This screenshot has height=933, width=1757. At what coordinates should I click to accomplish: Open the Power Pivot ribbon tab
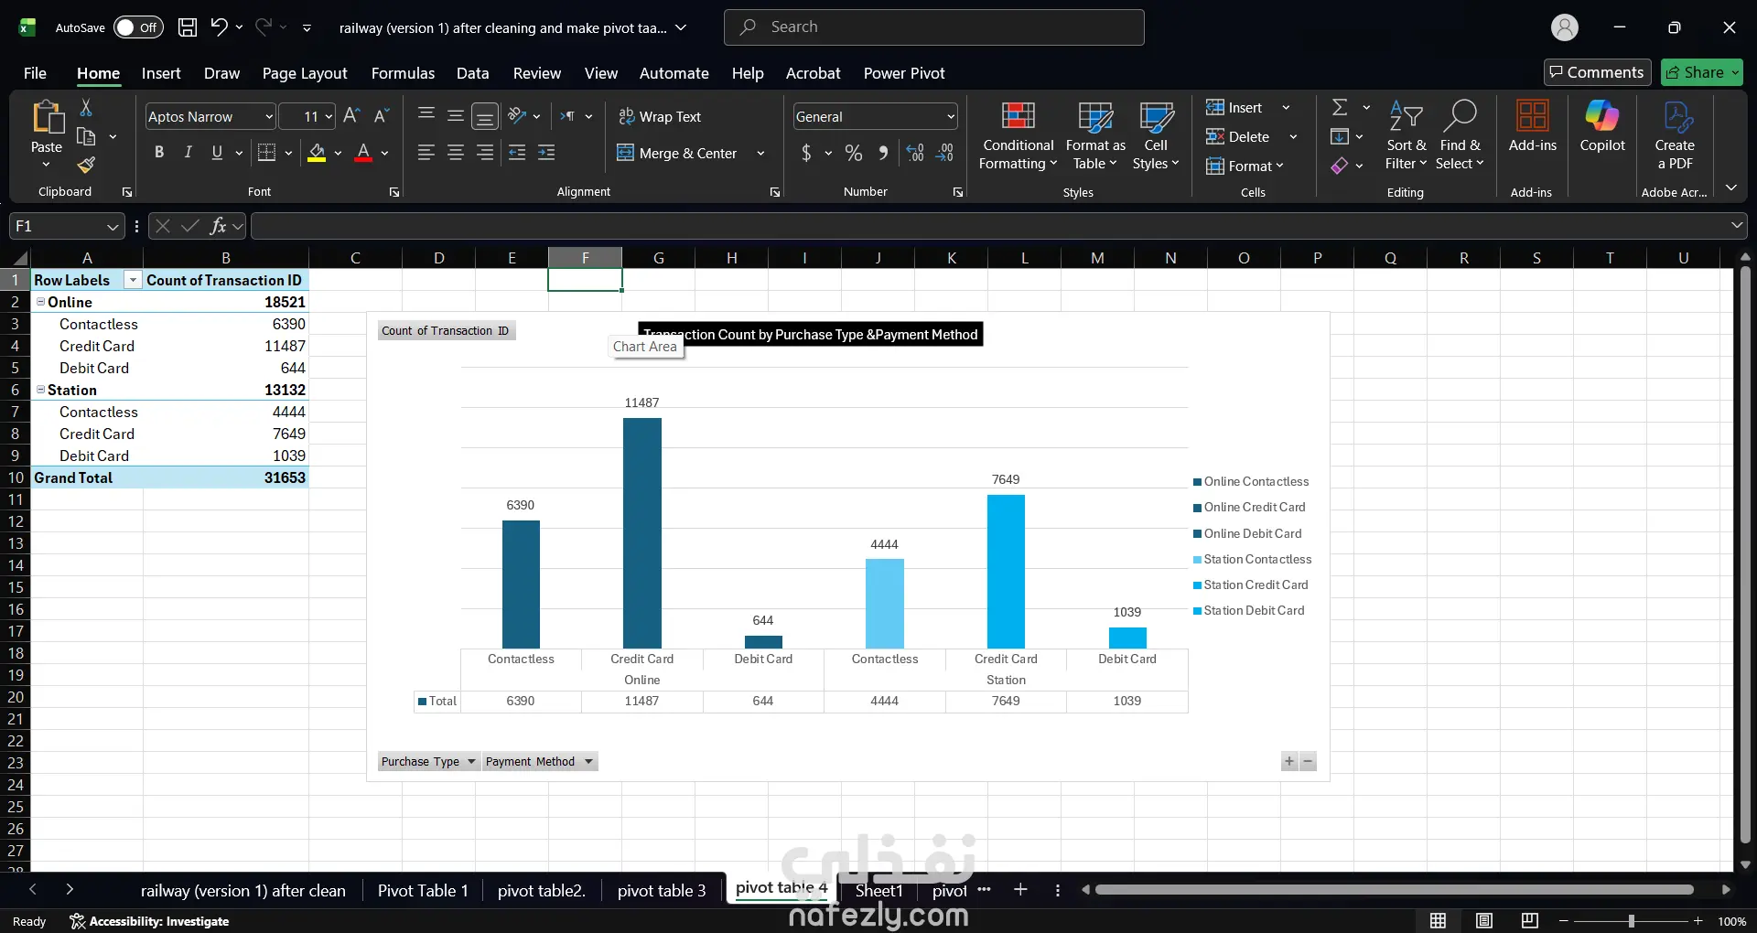(x=903, y=73)
